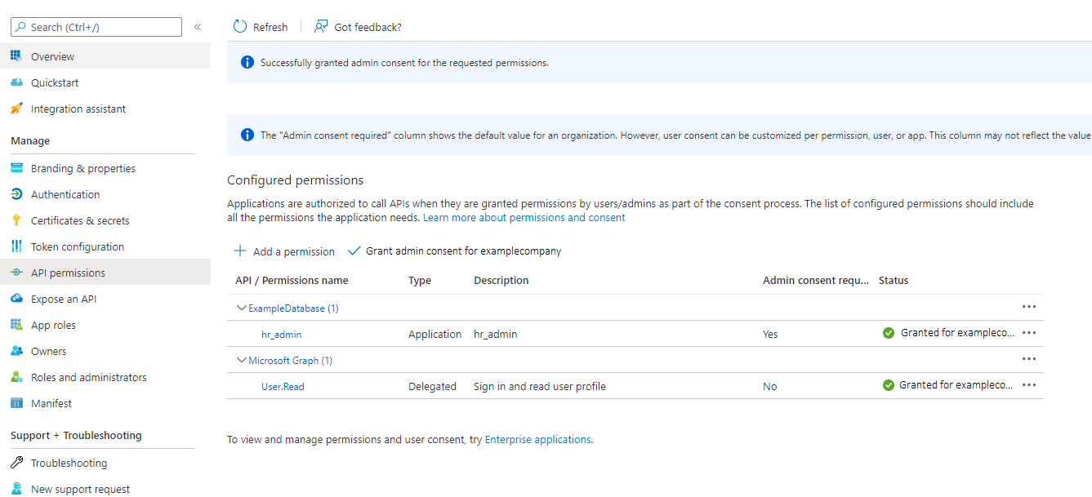
Task: Click Learn more about permissions and consent
Action: pos(524,217)
